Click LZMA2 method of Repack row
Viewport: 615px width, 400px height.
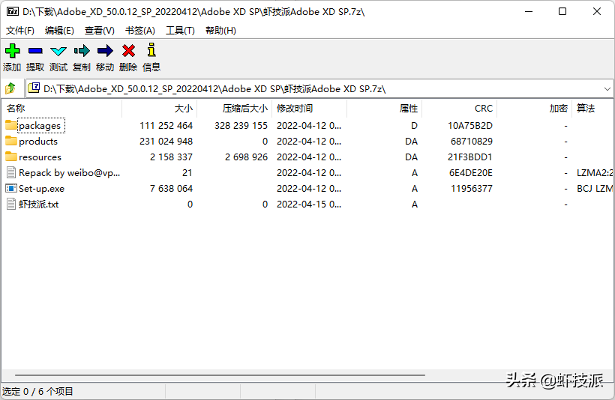click(x=595, y=173)
